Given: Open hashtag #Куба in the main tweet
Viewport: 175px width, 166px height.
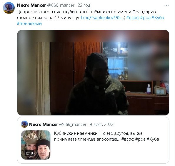Looking at the screenshot, I should tap(158, 18).
